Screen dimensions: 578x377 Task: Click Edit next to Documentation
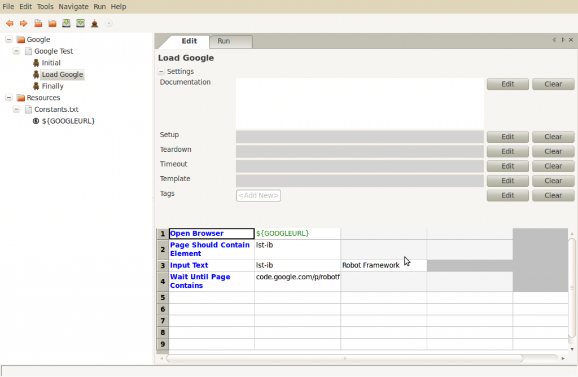click(507, 84)
